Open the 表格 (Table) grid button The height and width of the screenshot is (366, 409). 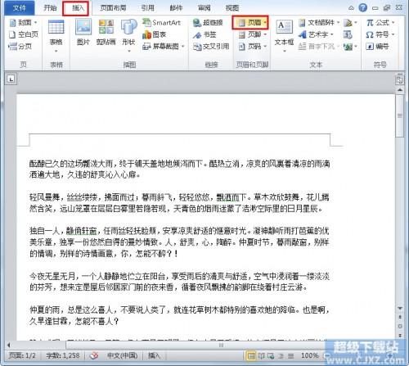tap(56, 35)
